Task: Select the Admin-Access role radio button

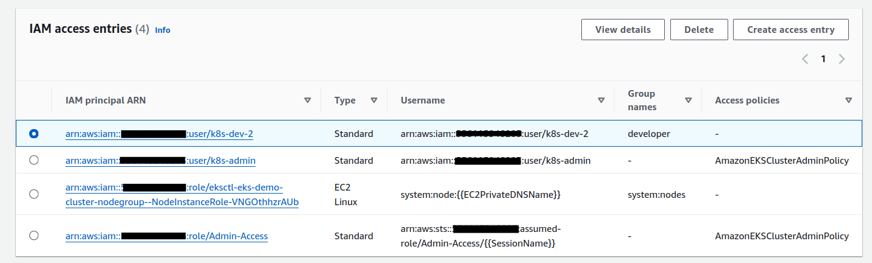Action: pos(34,235)
